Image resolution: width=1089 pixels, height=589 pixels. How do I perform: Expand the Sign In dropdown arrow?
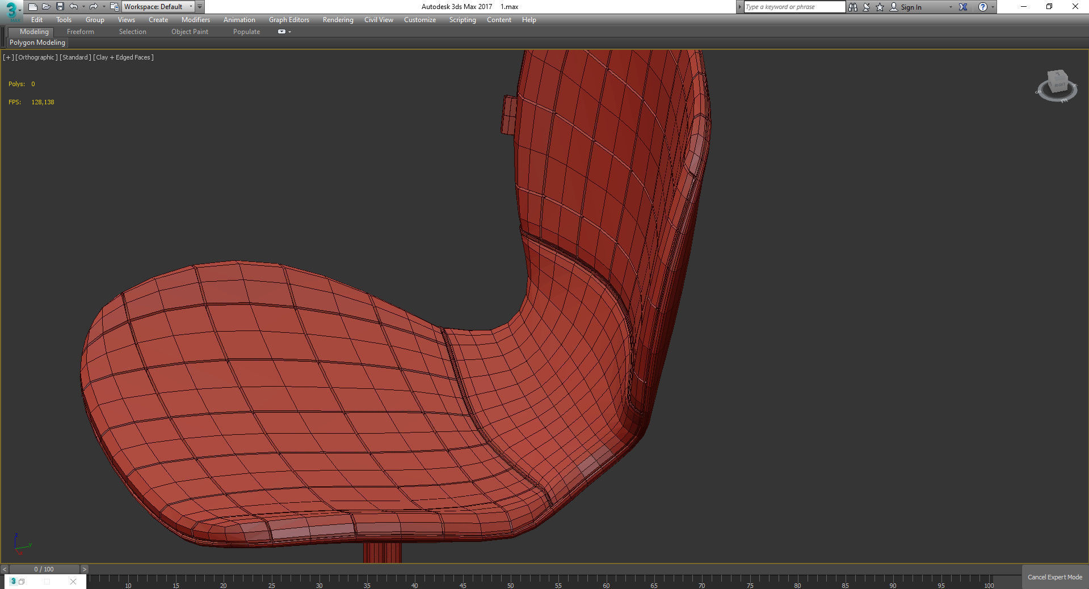tap(951, 7)
